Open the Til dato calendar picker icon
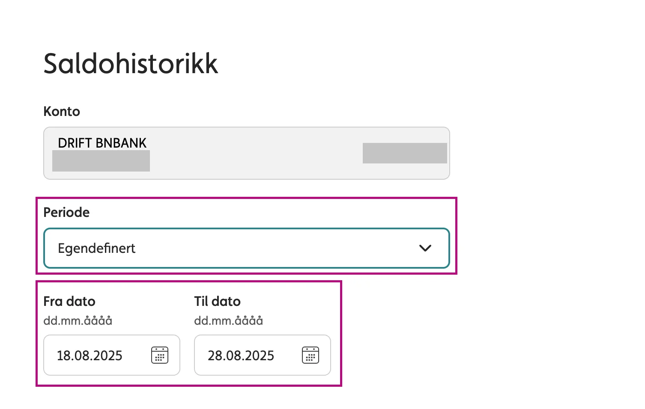Viewport: 645px width, 409px height. [311, 355]
